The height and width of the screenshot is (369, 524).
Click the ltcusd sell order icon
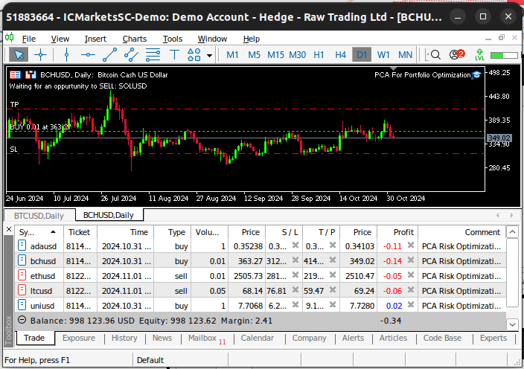[22, 290]
